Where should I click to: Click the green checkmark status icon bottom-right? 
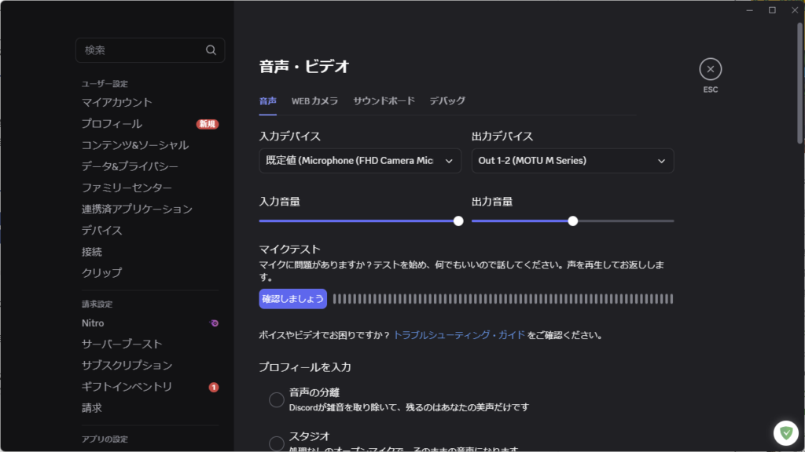[786, 432]
